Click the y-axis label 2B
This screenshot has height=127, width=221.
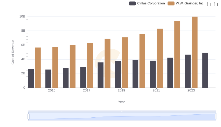(23, 73)
